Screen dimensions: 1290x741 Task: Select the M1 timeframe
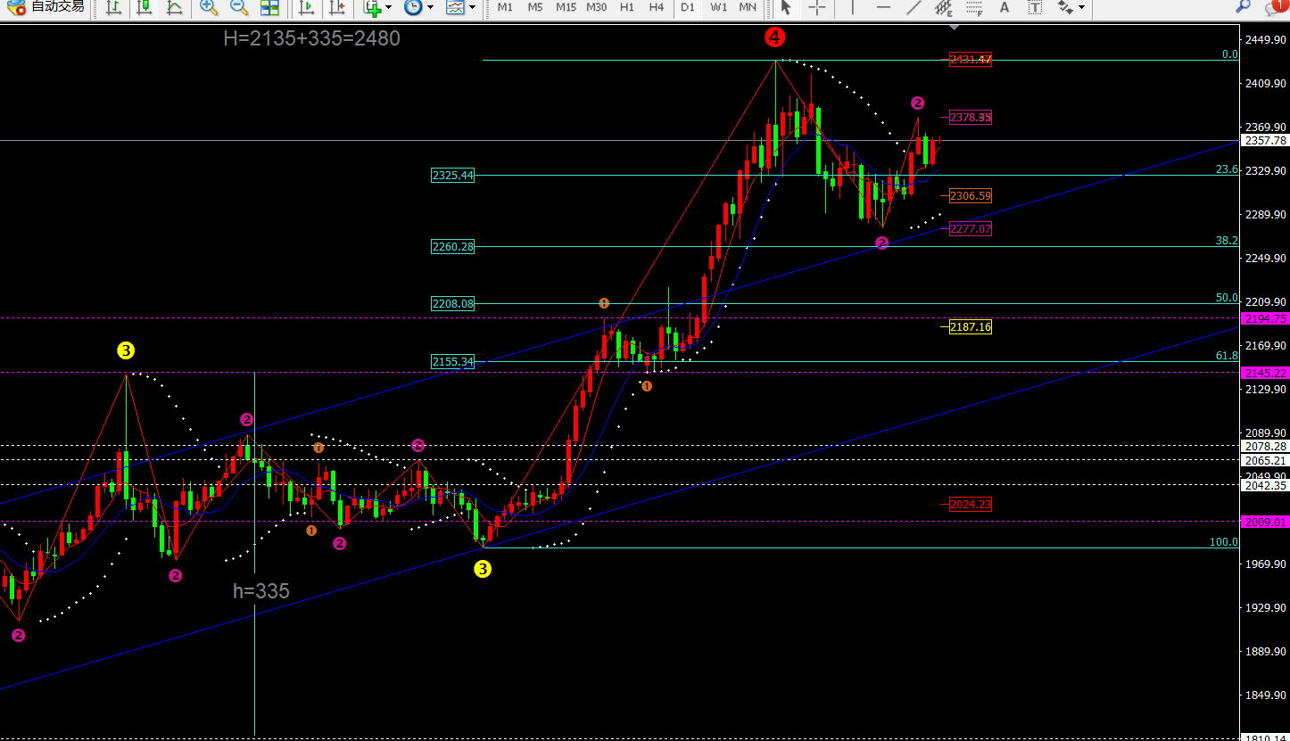tap(505, 7)
